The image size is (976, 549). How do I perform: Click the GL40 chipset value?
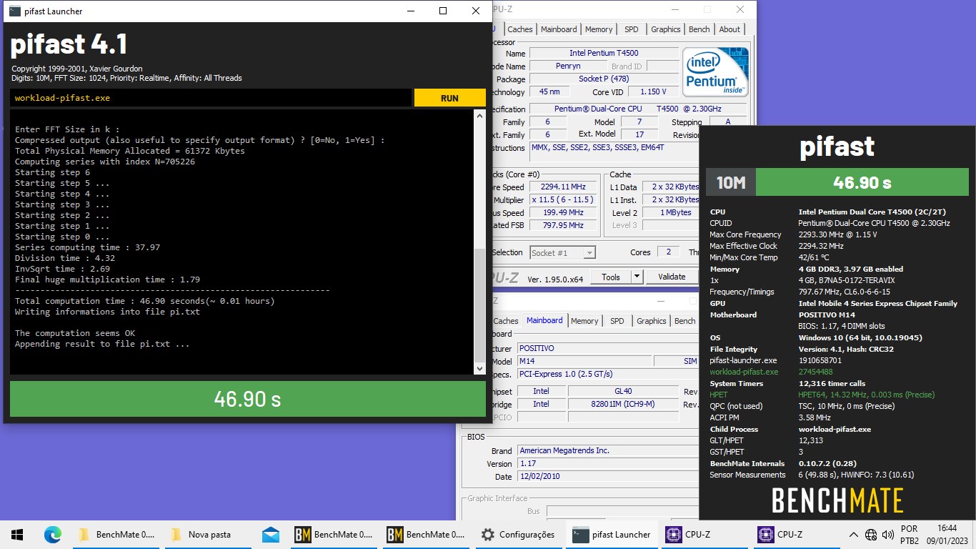tap(622, 391)
